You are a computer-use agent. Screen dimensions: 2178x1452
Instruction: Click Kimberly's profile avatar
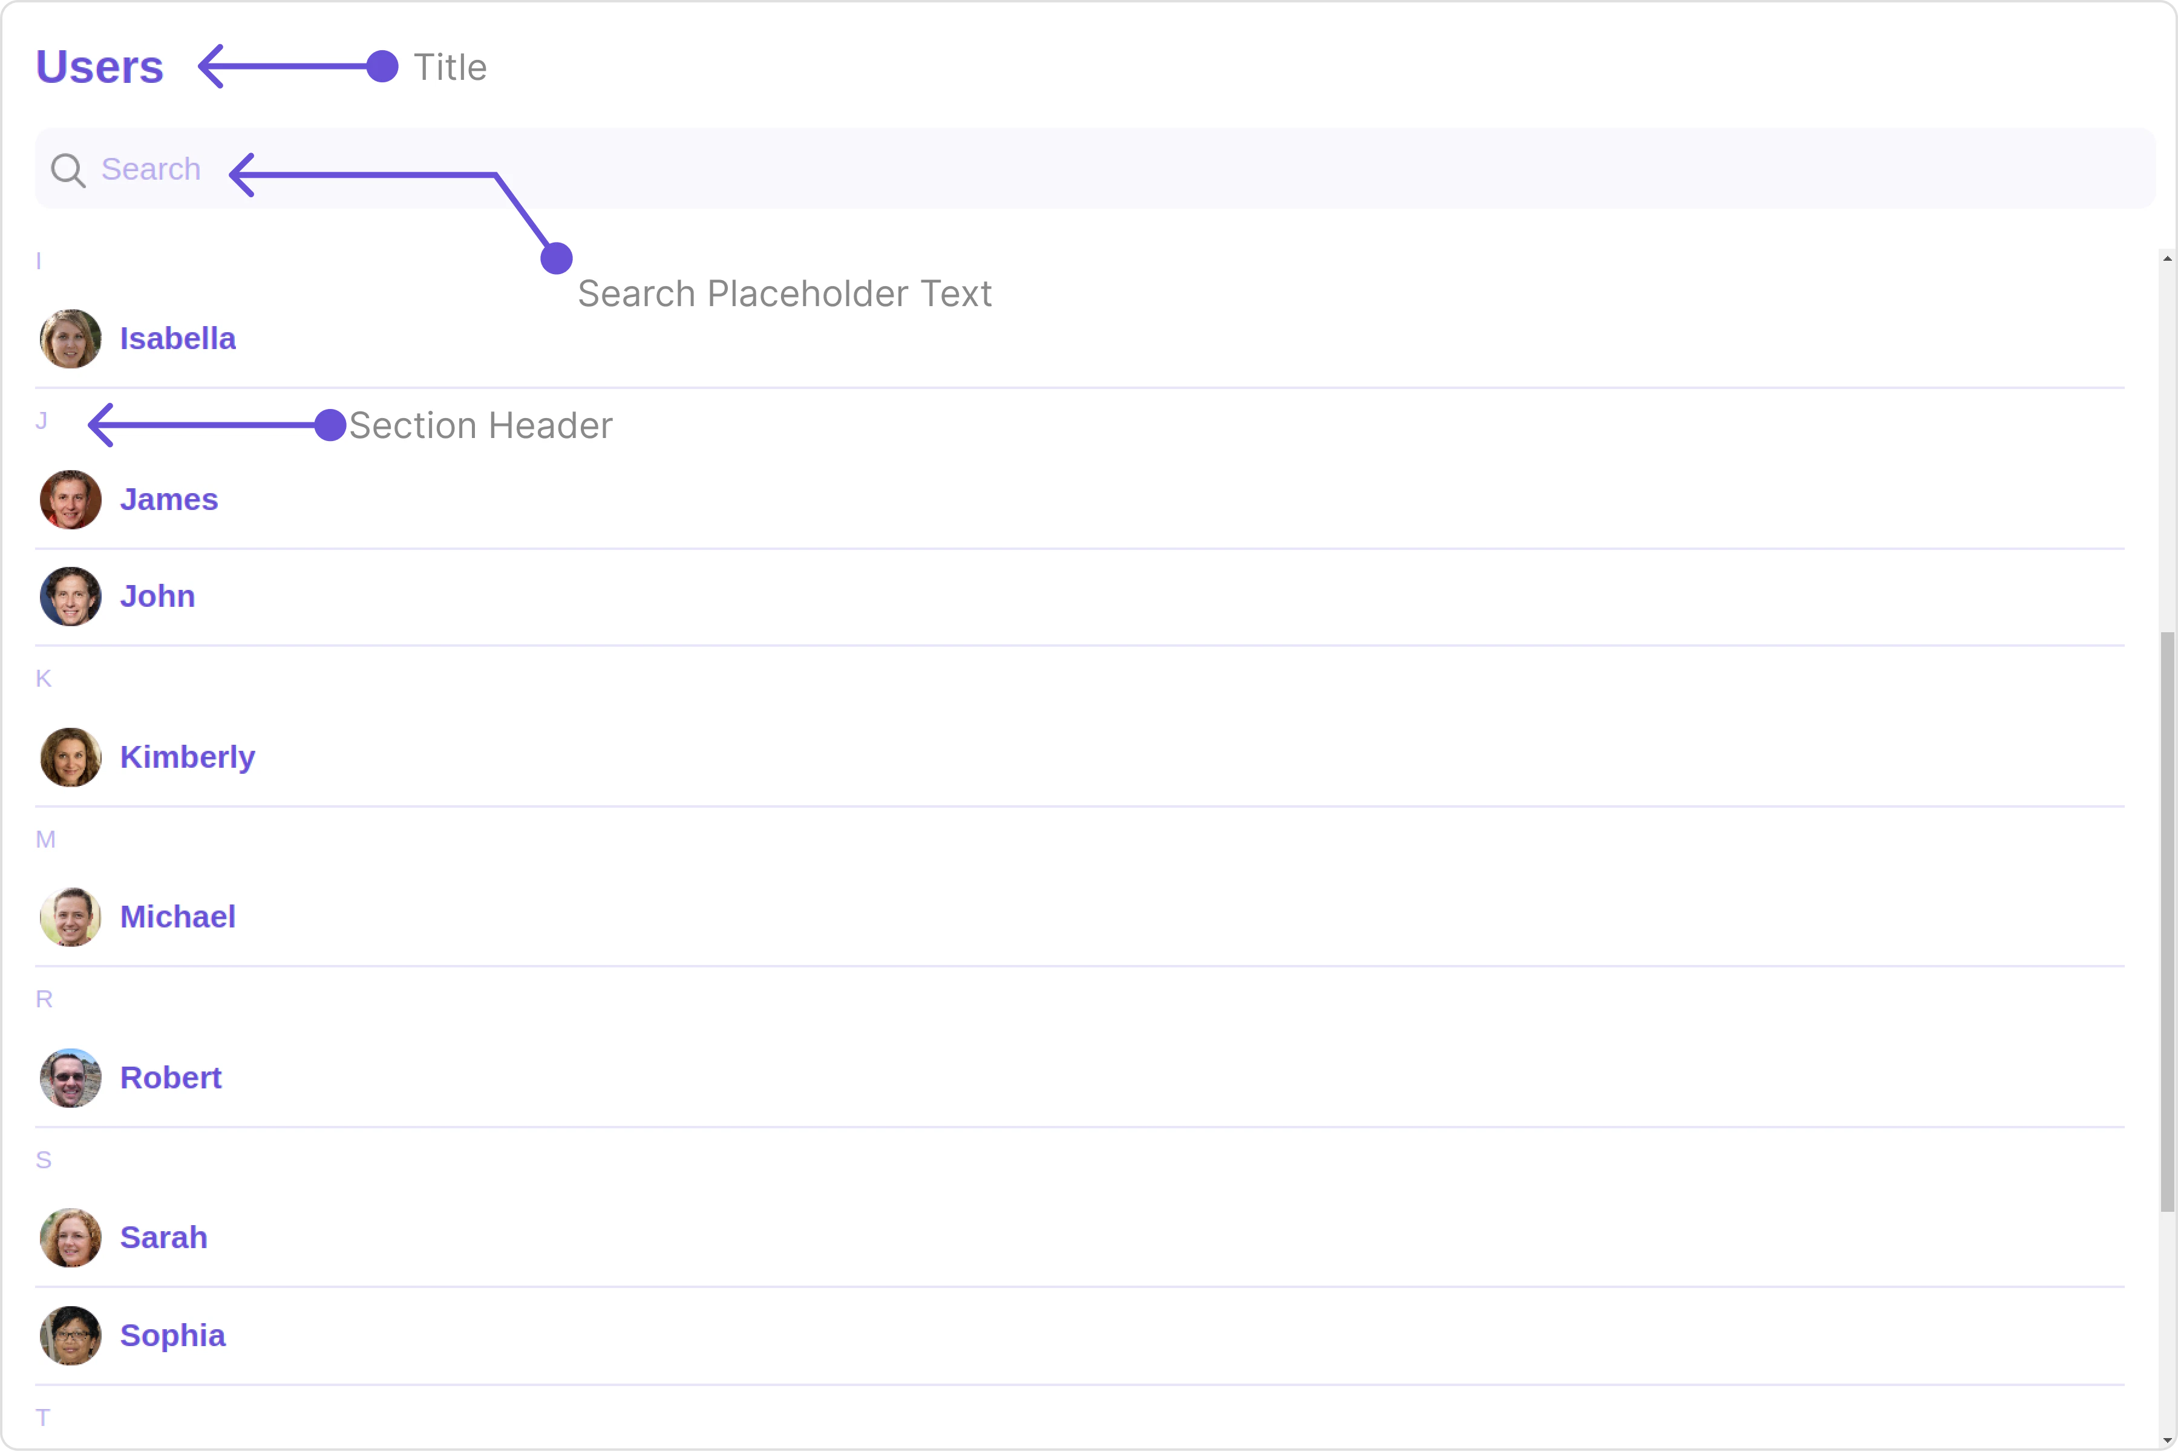70,757
